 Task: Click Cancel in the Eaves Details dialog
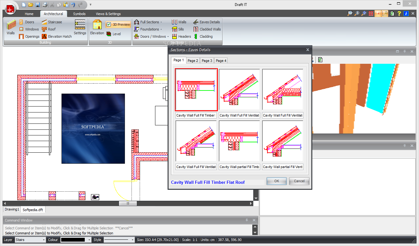point(299,181)
